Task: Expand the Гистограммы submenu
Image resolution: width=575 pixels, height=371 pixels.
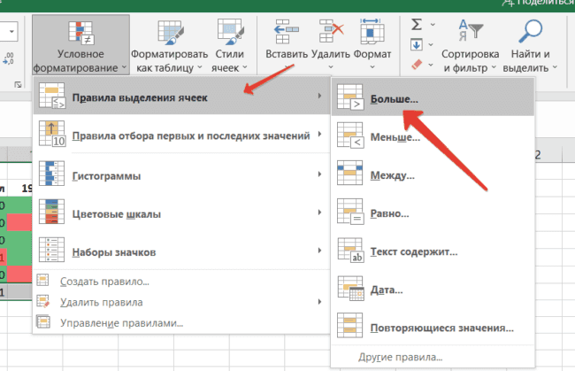Action: click(x=177, y=176)
